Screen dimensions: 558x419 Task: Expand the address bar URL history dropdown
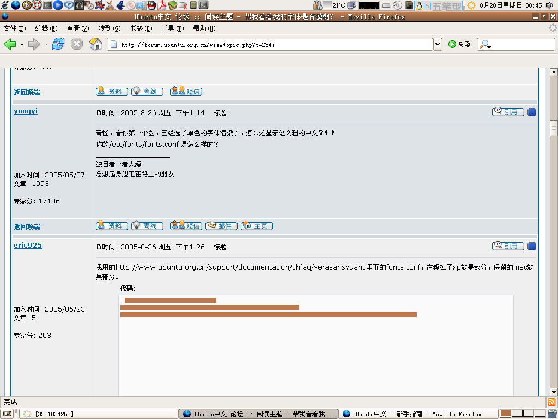click(x=438, y=44)
